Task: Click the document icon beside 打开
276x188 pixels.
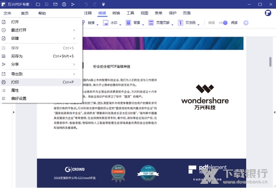Action: click(x=4, y=22)
